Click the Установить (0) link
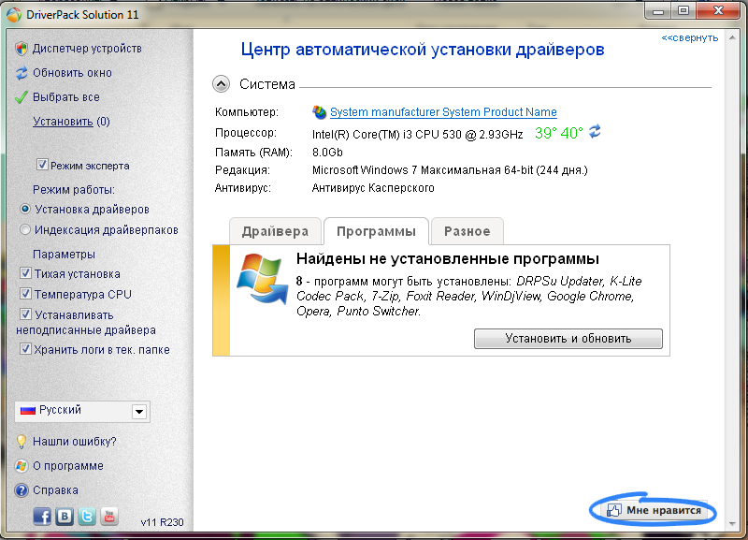This screenshot has height=540, width=748. [x=71, y=122]
